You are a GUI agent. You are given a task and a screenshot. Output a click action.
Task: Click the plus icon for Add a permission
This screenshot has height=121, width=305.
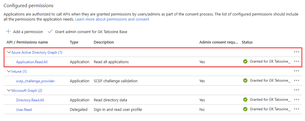click(8, 32)
